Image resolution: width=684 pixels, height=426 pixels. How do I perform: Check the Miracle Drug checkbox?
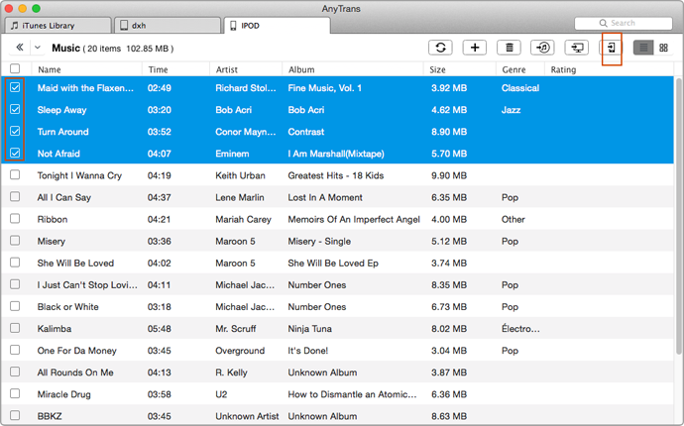[15, 393]
